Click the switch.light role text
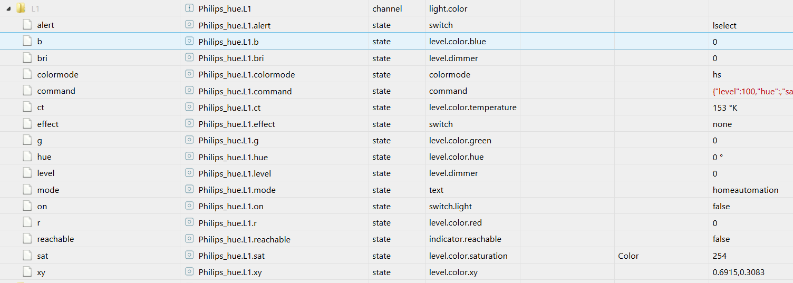This screenshot has height=283, width=793. [x=450, y=206]
